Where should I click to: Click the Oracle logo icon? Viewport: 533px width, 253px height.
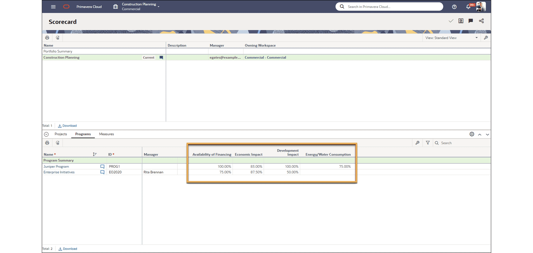66,7
